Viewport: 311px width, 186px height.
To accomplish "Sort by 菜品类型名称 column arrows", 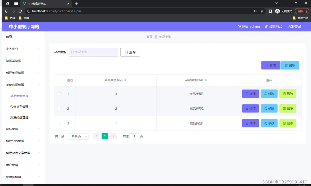I will click(206, 80).
